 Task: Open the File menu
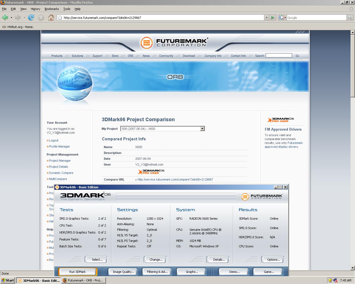point(4,9)
